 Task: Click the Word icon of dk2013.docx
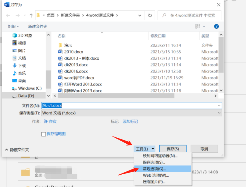pos(60,65)
